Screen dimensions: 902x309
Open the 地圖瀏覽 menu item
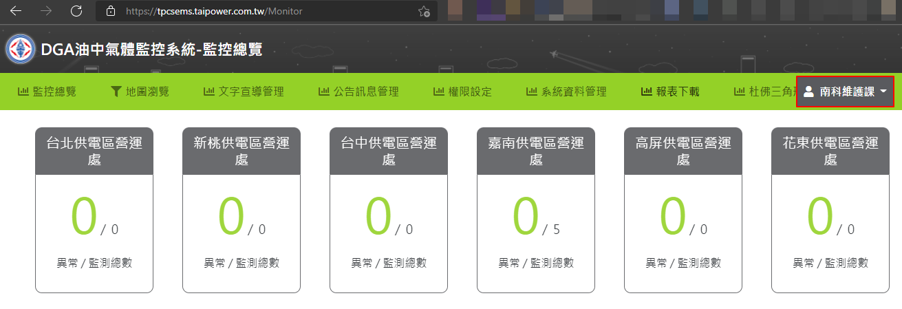[x=140, y=92]
